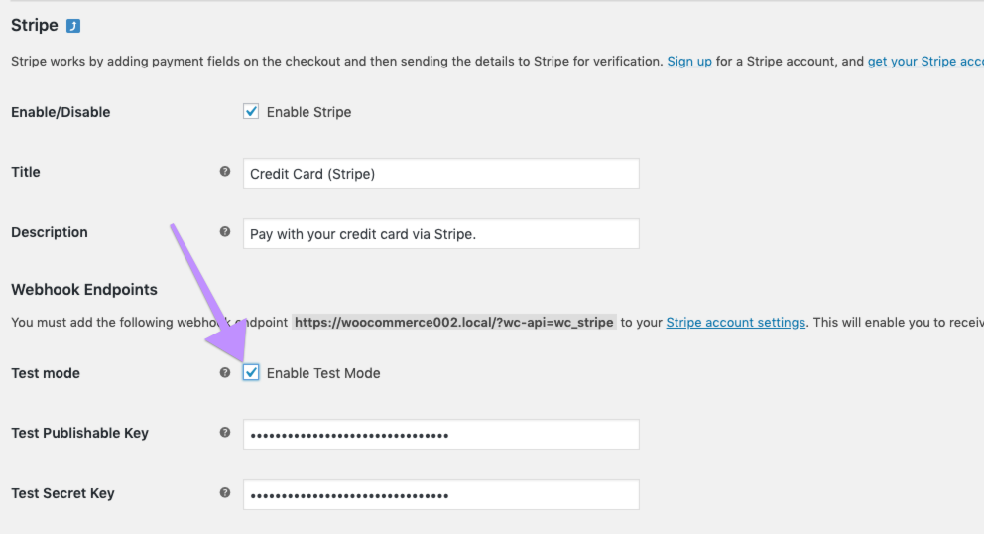
Task: Click the Test Secret Key help icon
Action: coord(225,493)
